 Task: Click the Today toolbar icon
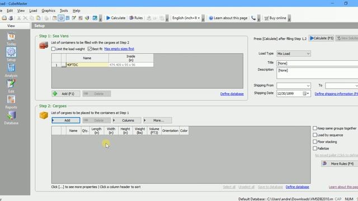coord(55,18)
